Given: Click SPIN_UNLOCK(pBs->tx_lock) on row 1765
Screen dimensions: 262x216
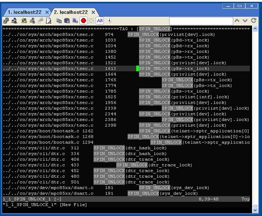Looking at the screenshot, I should pos(197,80).
